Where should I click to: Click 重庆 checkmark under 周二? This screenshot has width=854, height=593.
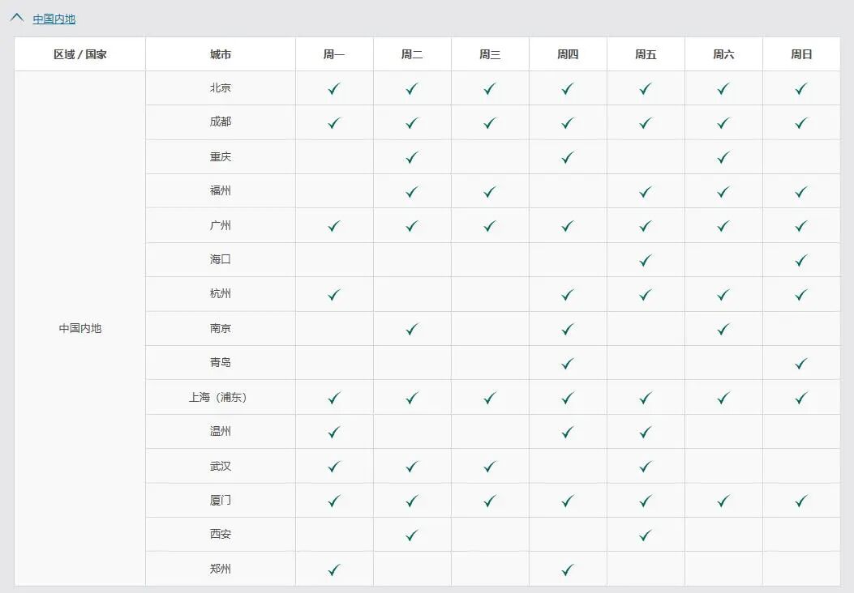click(x=412, y=158)
